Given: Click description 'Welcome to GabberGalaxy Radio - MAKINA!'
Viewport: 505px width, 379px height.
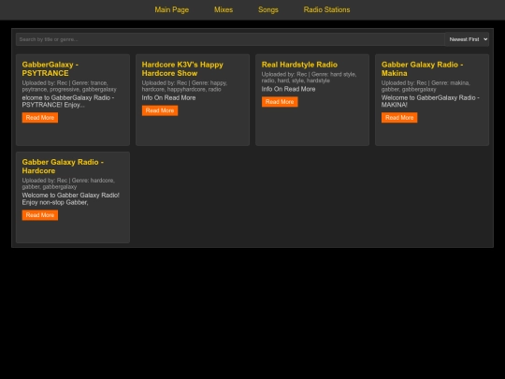Looking at the screenshot, I should coord(430,101).
